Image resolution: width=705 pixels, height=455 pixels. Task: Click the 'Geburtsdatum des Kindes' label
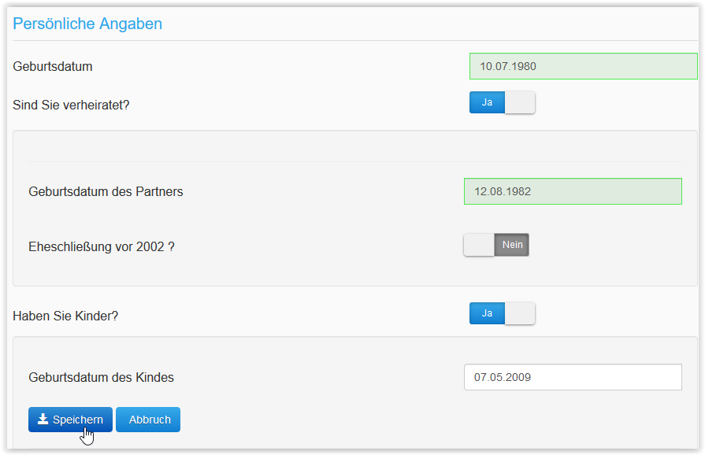pyautogui.click(x=101, y=377)
